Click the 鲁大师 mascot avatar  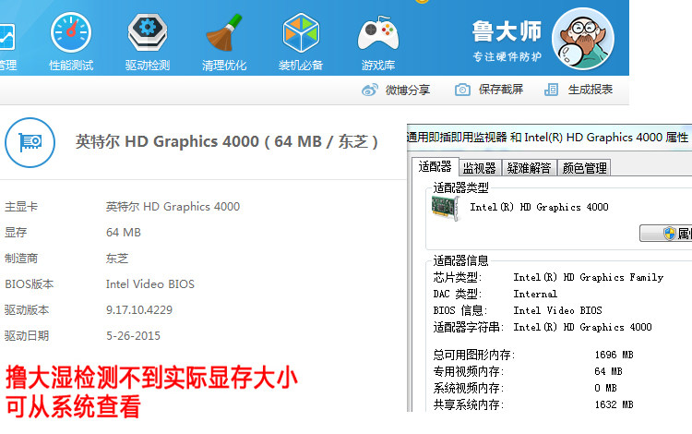(583, 39)
